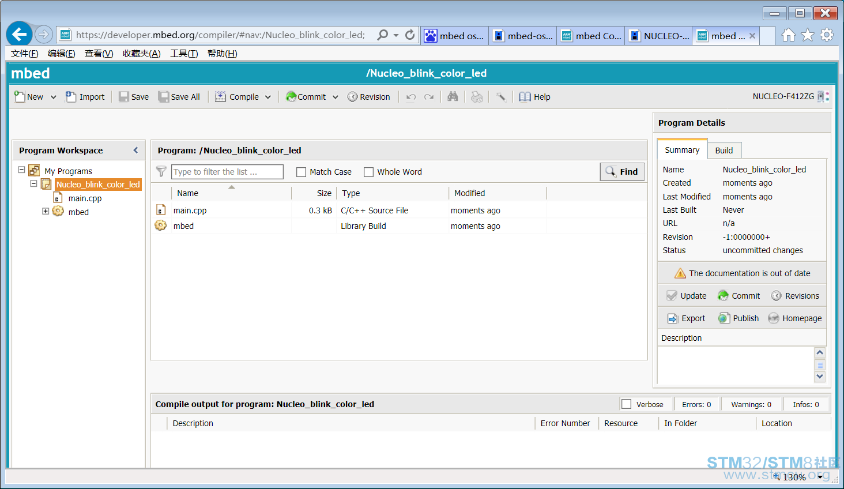The image size is (844, 489).
Task: Expand the Commit dropdown arrow
Action: point(336,97)
